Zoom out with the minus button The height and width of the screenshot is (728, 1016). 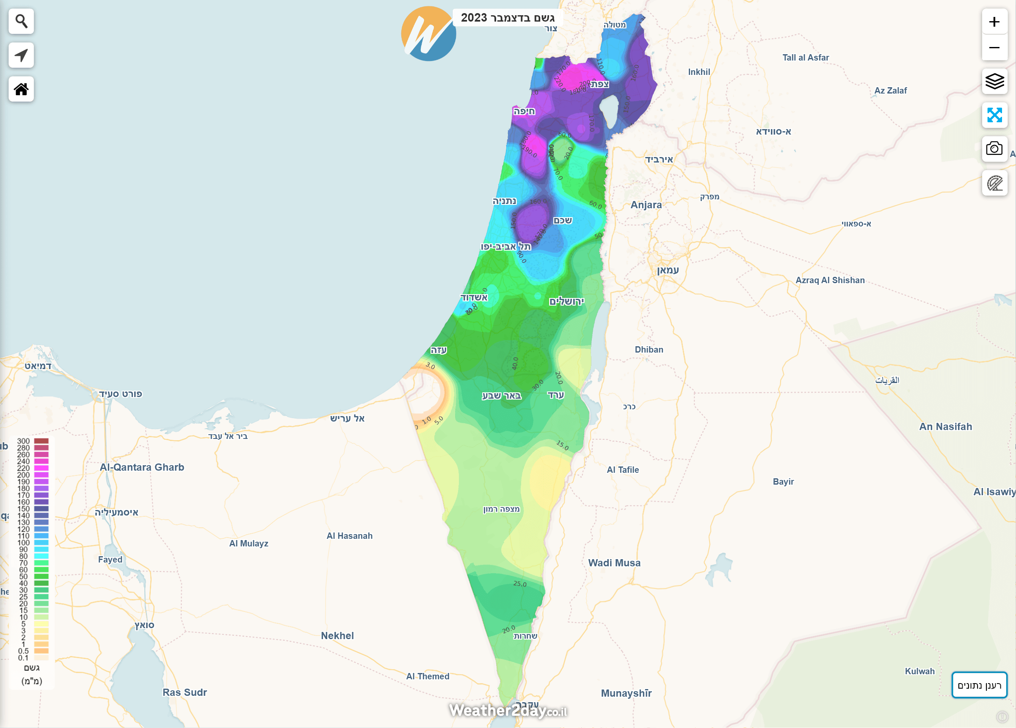click(994, 47)
